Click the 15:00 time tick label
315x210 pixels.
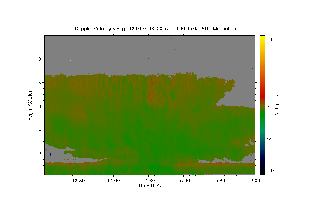pyautogui.click(x=183, y=181)
